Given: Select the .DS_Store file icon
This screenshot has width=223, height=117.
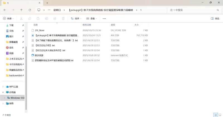Looking at the screenshot, I should click(x=33, y=30).
